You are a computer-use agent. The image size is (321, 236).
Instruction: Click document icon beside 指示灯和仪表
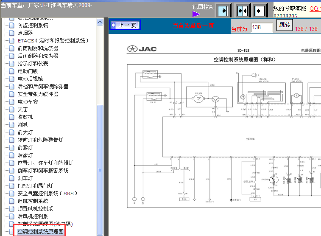click(12, 64)
